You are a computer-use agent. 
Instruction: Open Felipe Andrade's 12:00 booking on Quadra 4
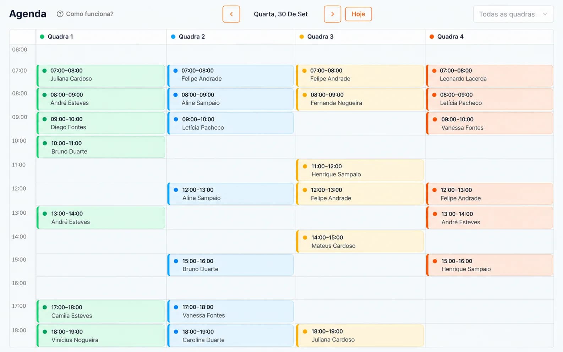(x=490, y=194)
